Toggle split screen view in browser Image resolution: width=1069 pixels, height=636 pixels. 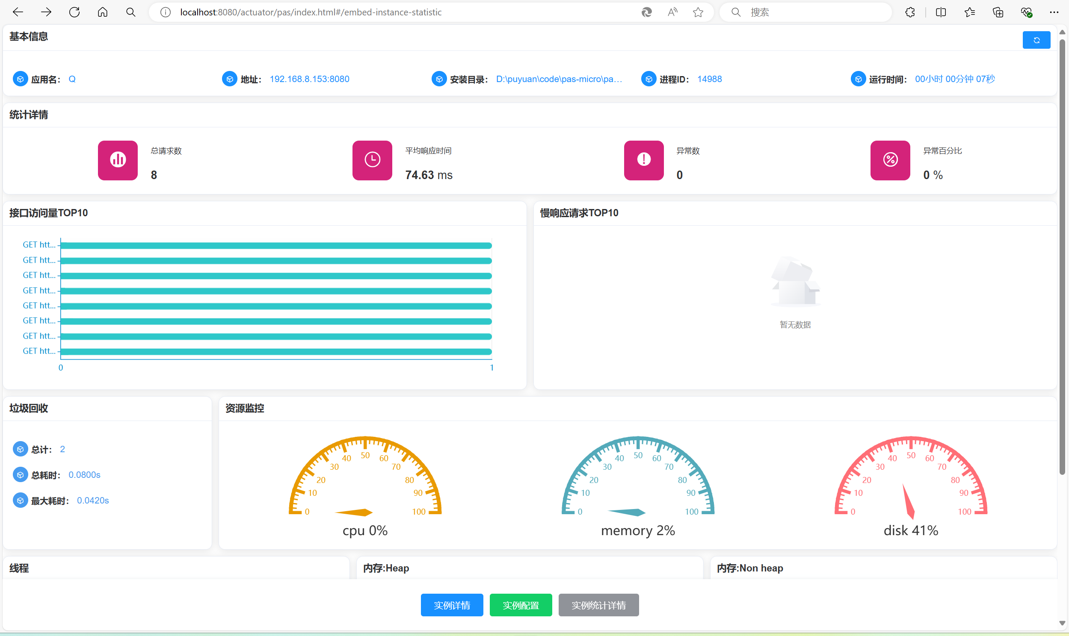[x=941, y=12]
